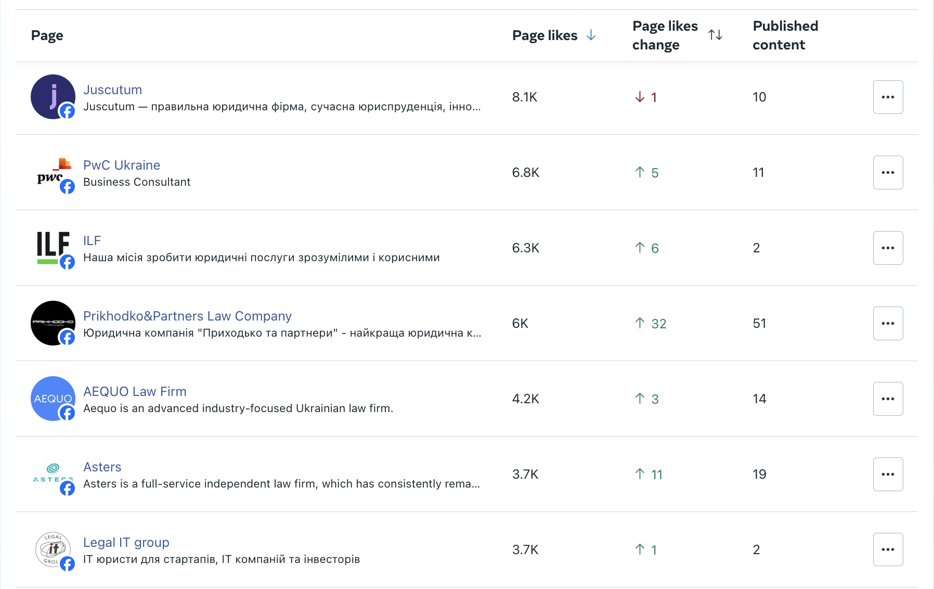Image resolution: width=934 pixels, height=589 pixels.
Task: Open the PwC Ukraine page link
Action: tap(122, 165)
